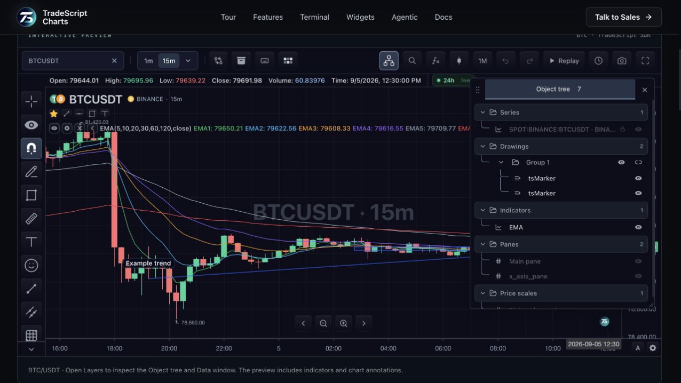The height and width of the screenshot is (383, 681).
Task: Start bar Replay mode
Action: (x=564, y=61)
